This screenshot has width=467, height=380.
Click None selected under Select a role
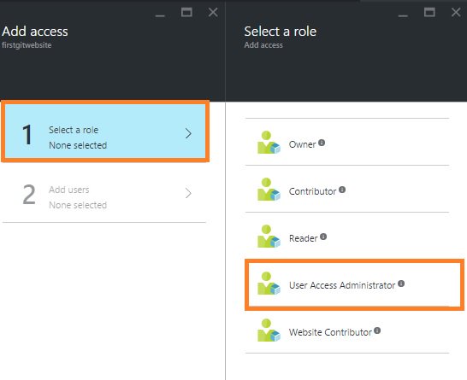78,145
